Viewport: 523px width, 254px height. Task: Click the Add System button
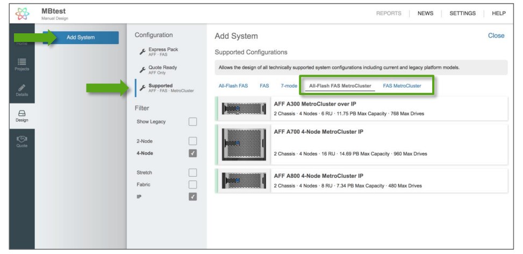82,37
